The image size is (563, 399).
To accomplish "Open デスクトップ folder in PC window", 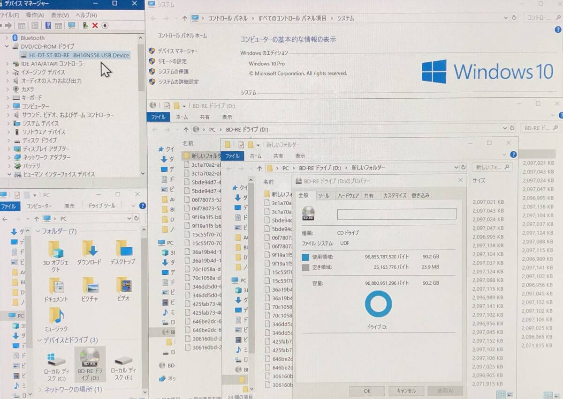I will pyautogui.click(x=123, y=253).
